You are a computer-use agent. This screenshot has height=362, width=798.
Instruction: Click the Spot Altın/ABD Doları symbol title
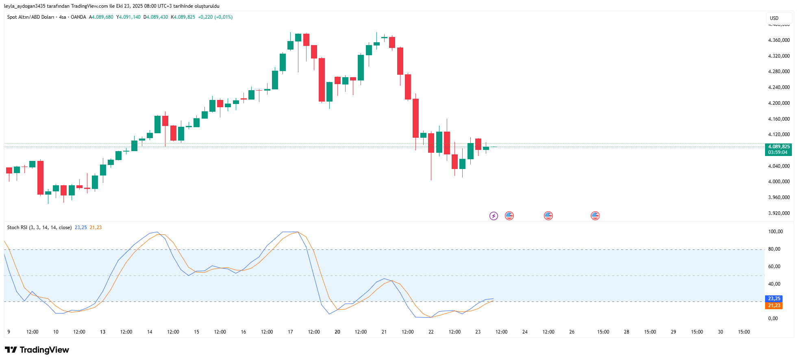(30, 17)
